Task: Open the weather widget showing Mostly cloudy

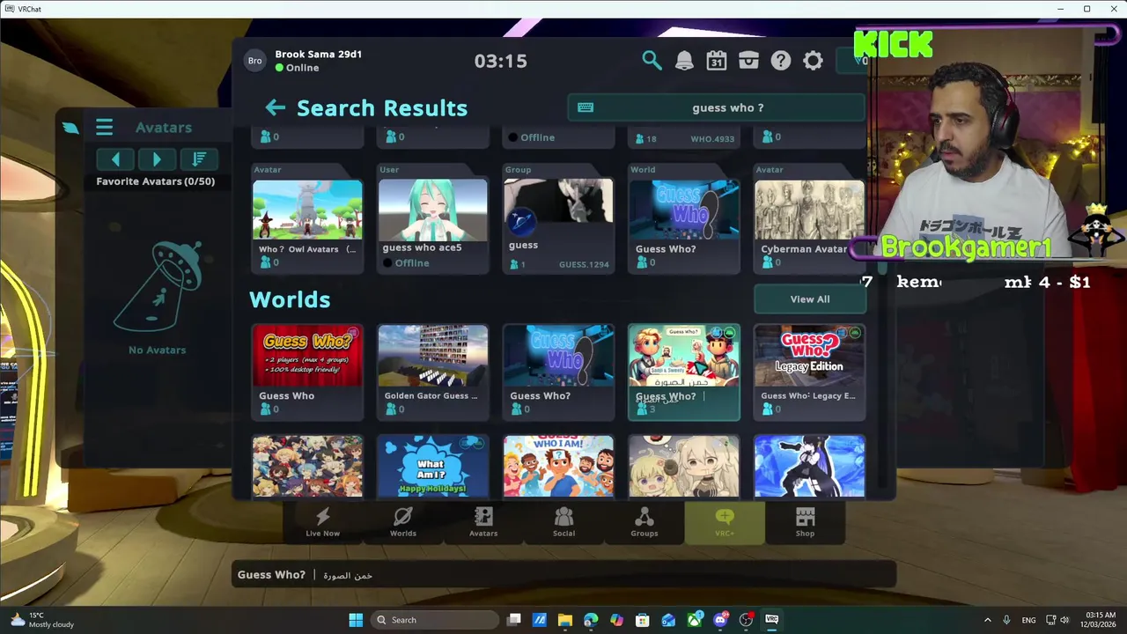Action: (x=42, y=620)
